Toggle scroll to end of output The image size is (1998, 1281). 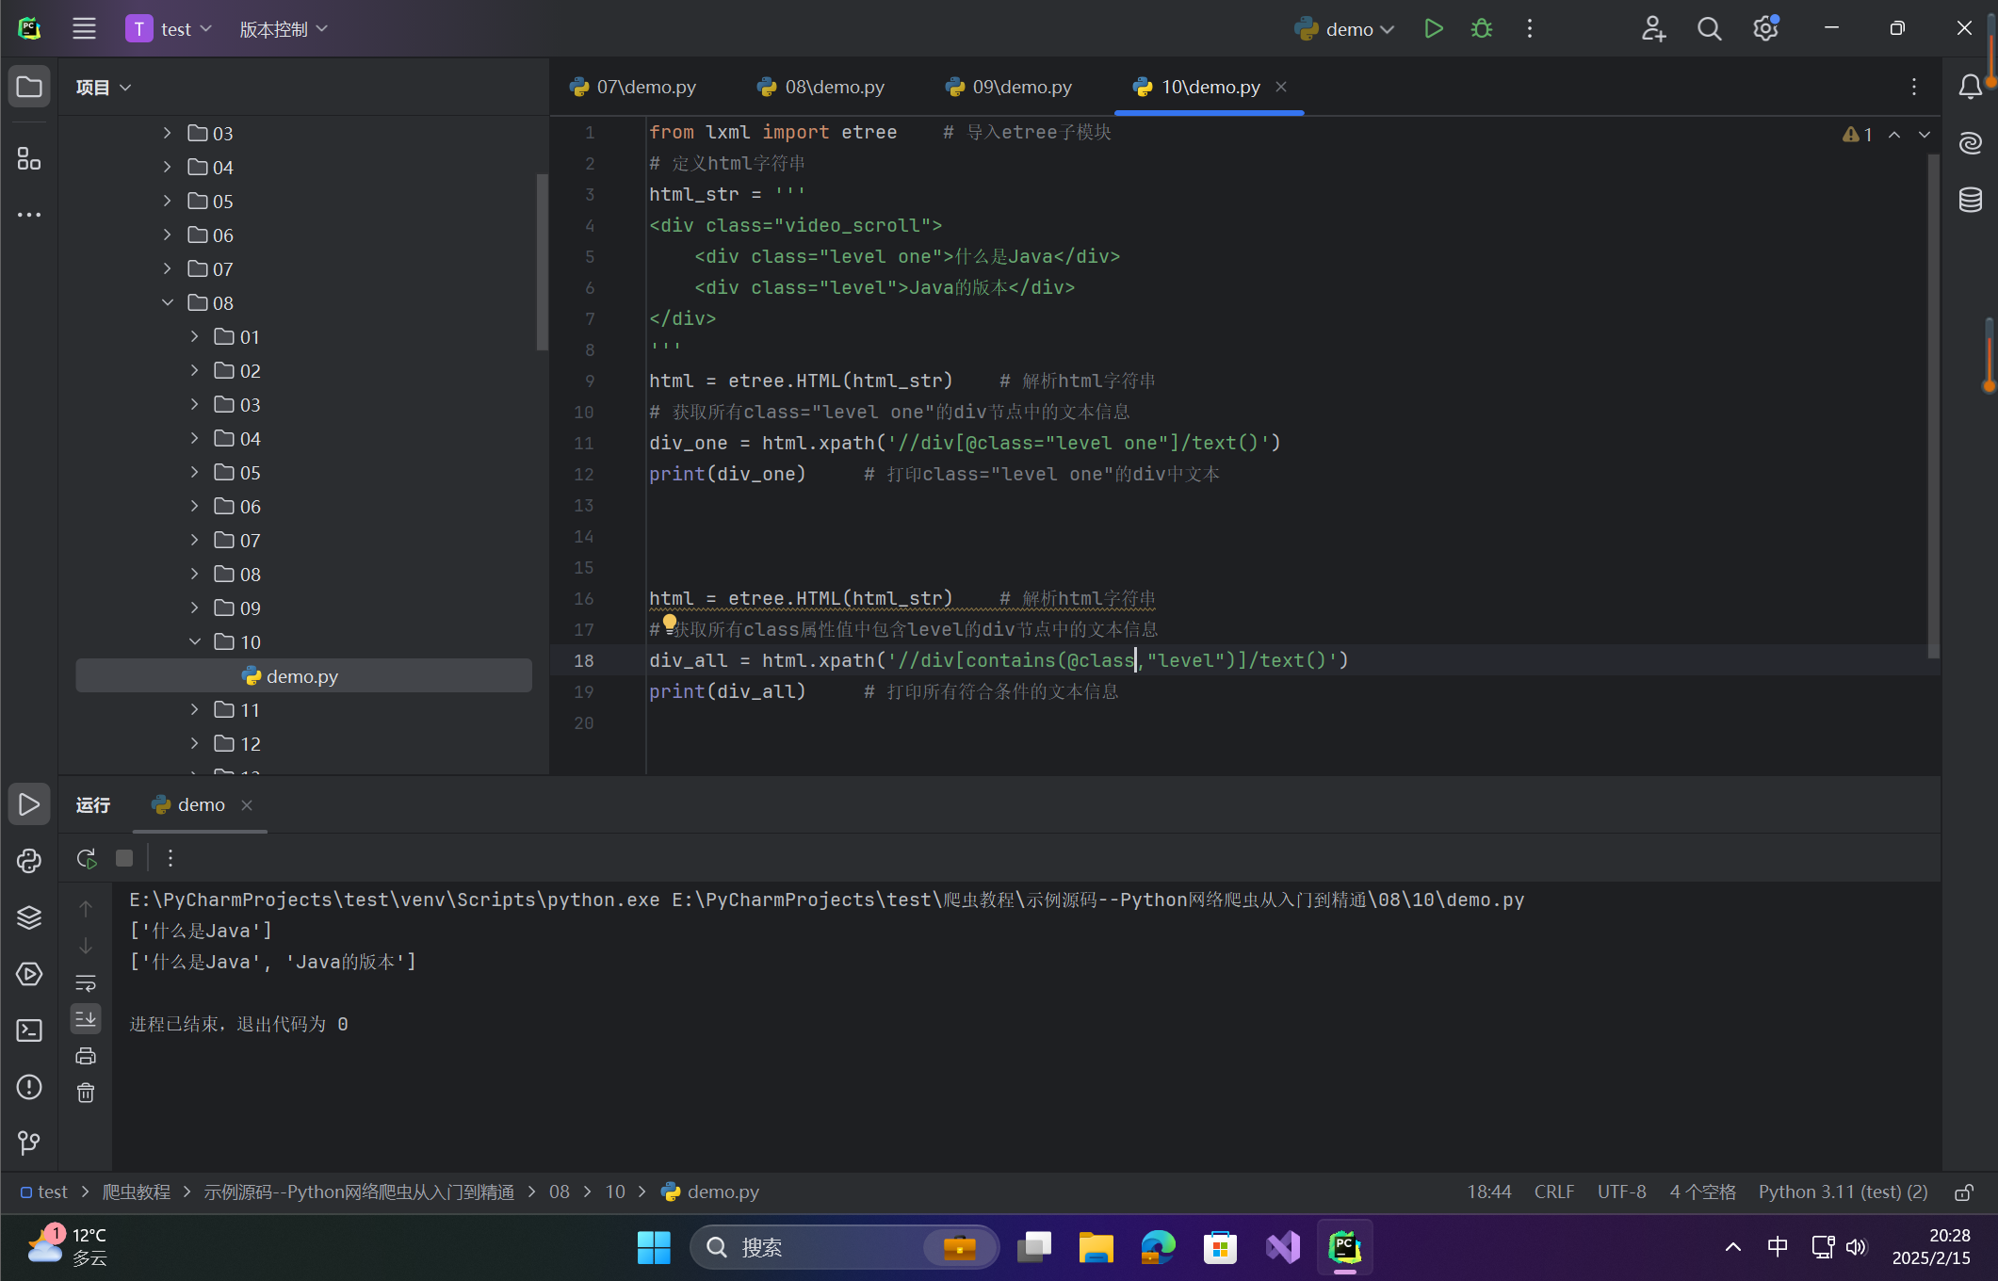point(86,1018)
